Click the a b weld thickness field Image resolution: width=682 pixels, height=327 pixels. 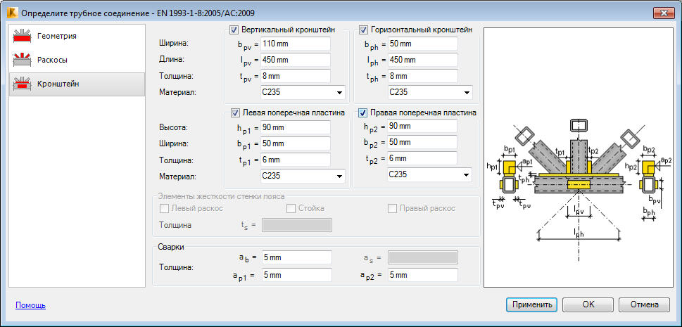(296, 257)
